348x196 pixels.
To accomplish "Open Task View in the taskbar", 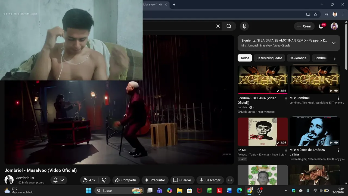I will [x=150, y=191].
